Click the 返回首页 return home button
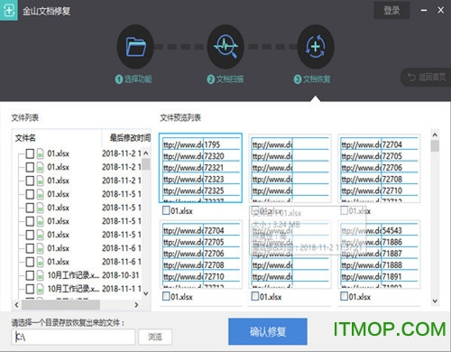This screenshot has height=352, width=451. click(x=427, y=78)
